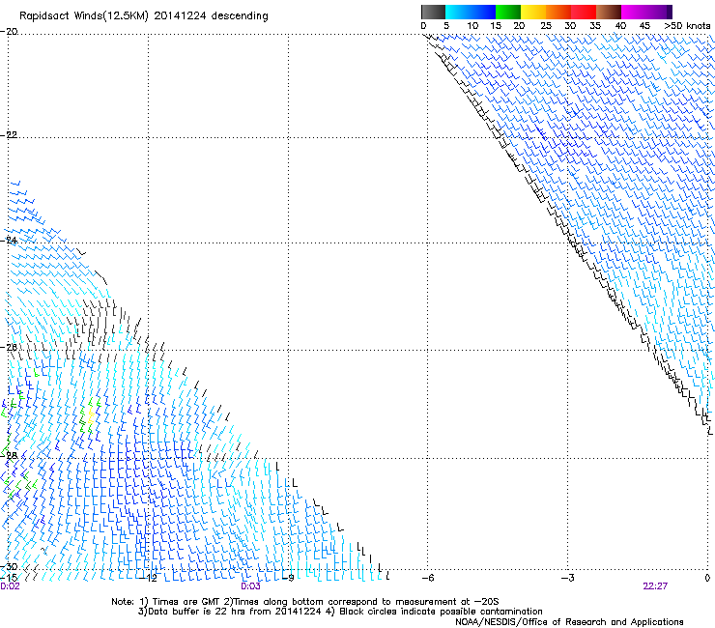Viewport: 715px width, 628px height.
Task: Select the gray 0-5 knots legend segment
Action: tap(433, 12)
